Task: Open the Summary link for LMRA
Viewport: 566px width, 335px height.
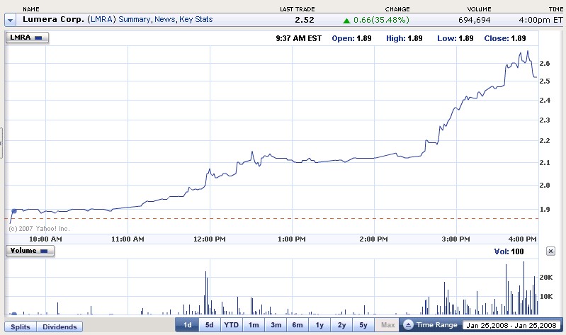Action: tap(135, 20)
